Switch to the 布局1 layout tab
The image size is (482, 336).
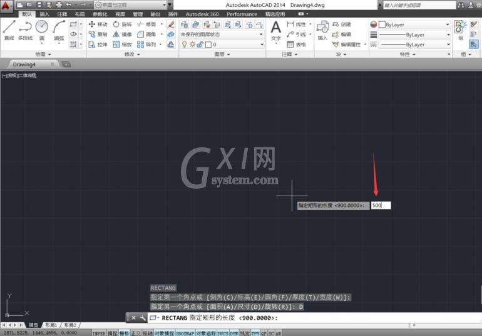51,325
